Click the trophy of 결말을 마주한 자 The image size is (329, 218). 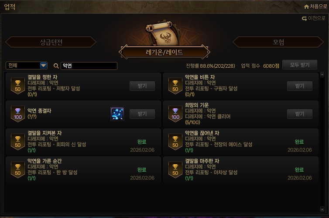175,170
